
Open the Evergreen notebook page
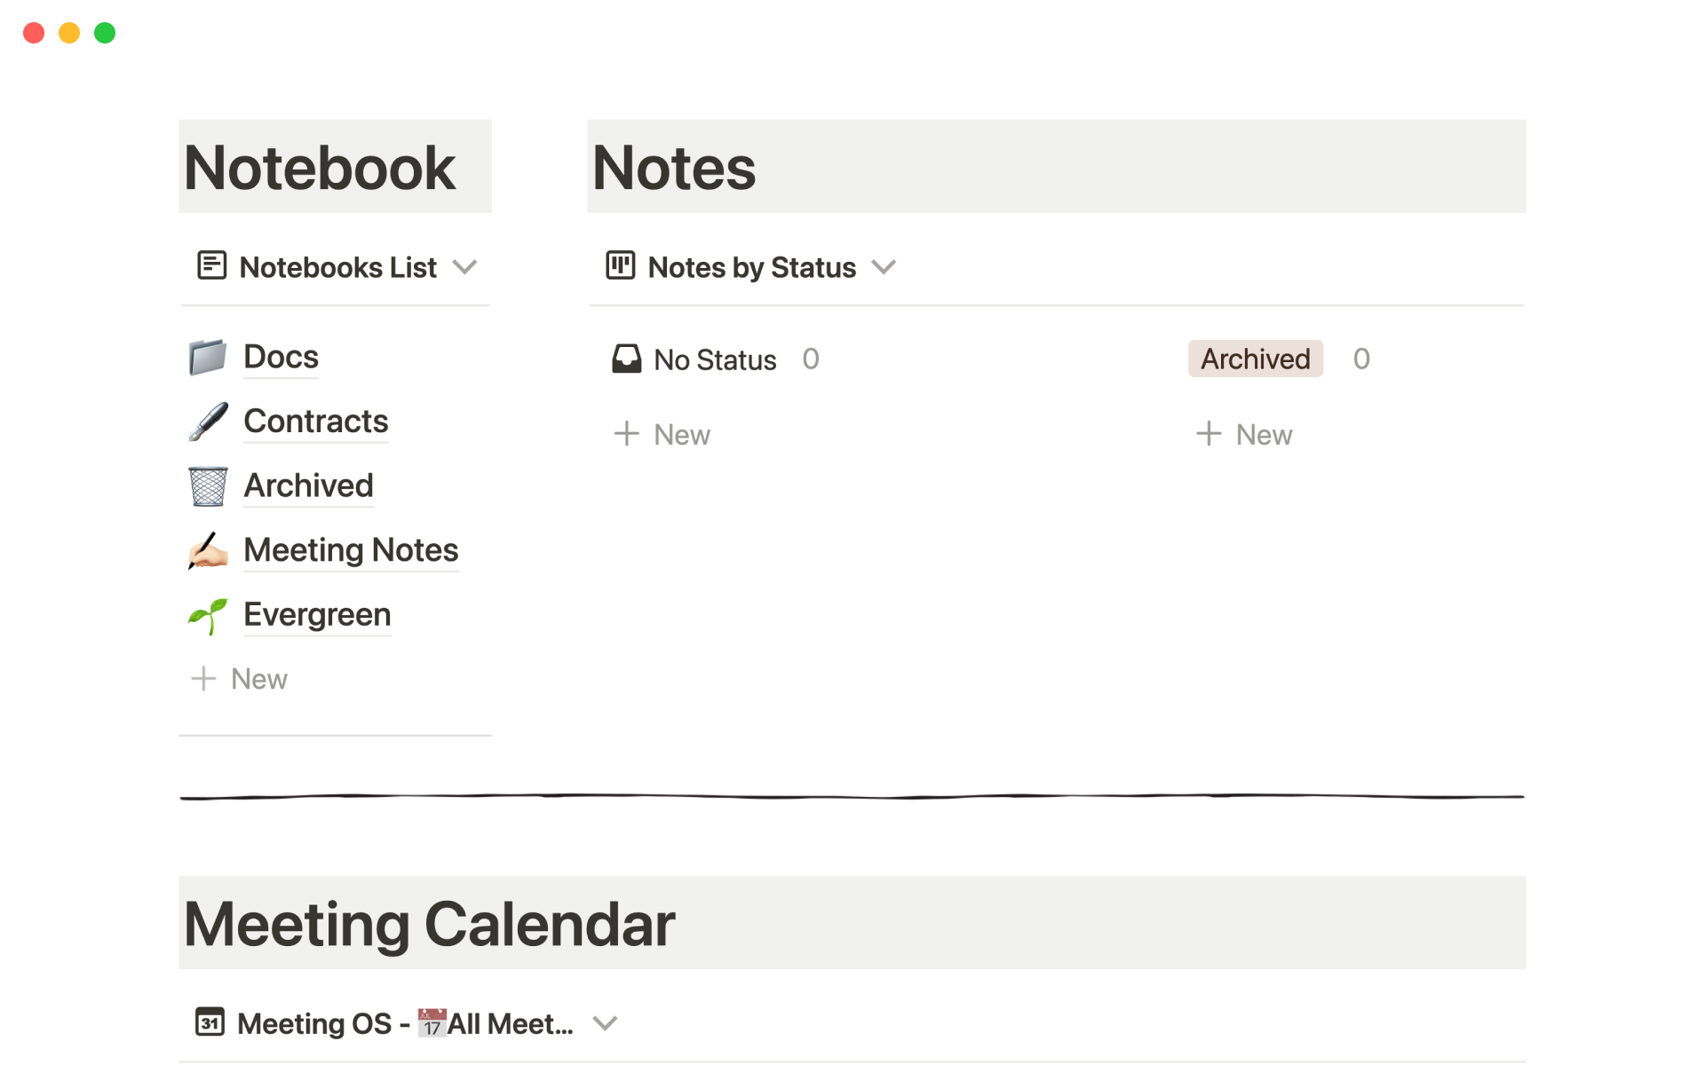click(x=317, y=614)
